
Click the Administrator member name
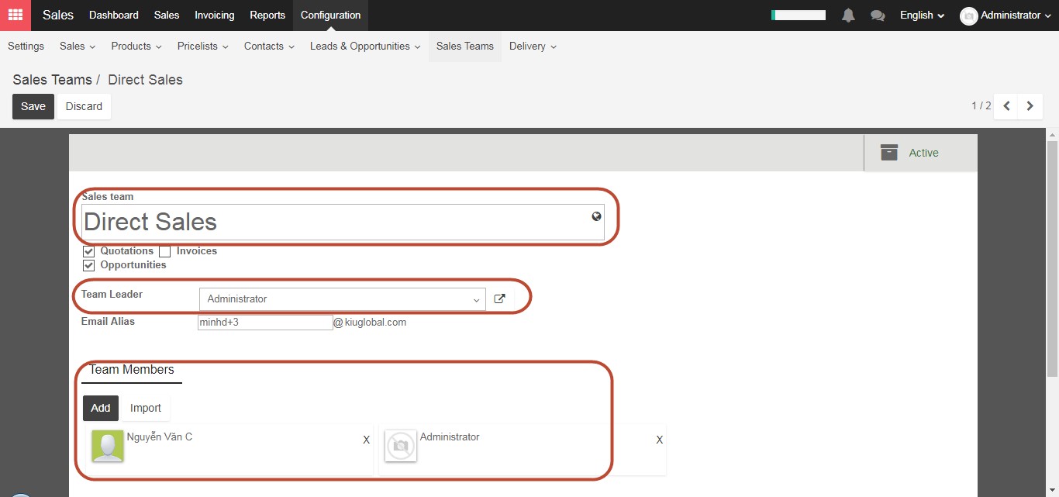tap(450, 437)
